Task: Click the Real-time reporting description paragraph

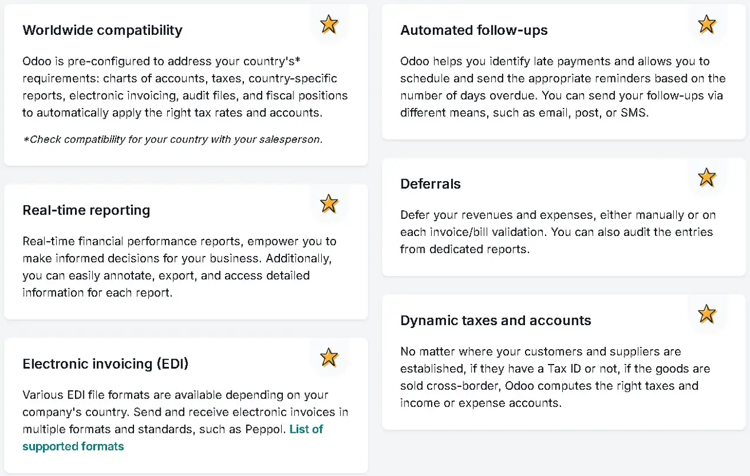Action: 180,267
